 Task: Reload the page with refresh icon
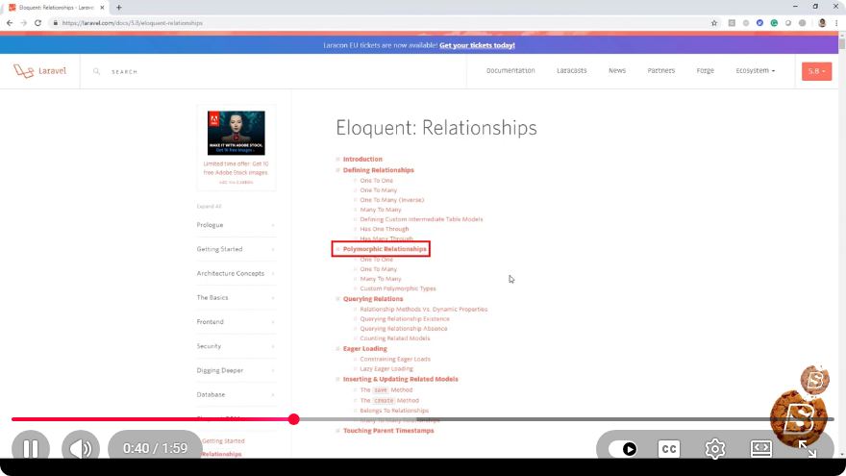[37, 23]
